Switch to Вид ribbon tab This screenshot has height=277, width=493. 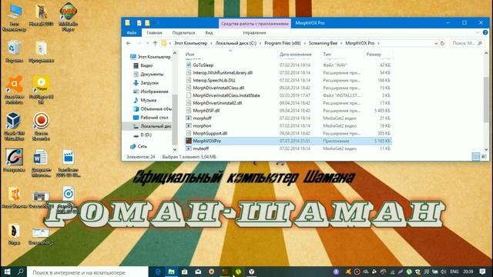209,32
